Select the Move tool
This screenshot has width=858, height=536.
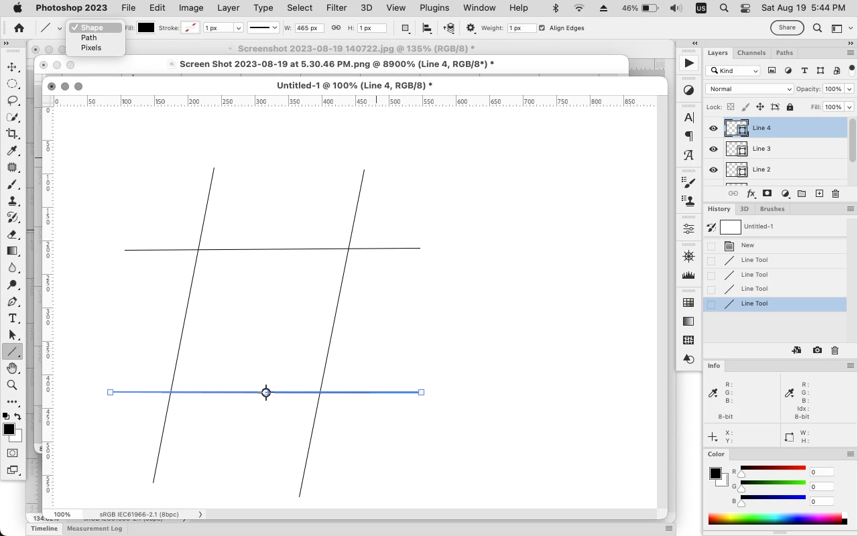[x=12, y=67]
